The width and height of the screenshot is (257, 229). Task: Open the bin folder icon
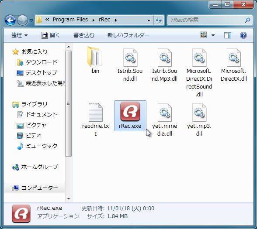[94, 57]
